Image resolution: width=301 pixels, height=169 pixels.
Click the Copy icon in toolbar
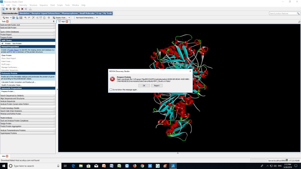41,18
